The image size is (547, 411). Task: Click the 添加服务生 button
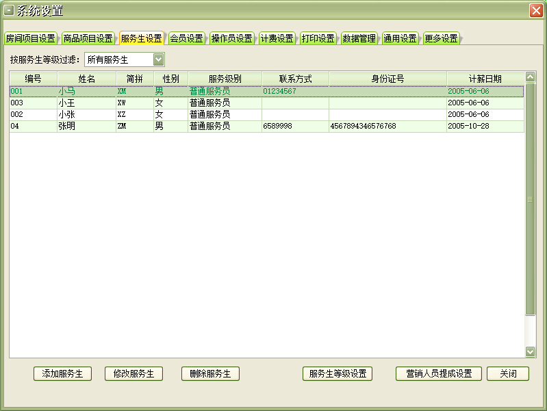62,374
